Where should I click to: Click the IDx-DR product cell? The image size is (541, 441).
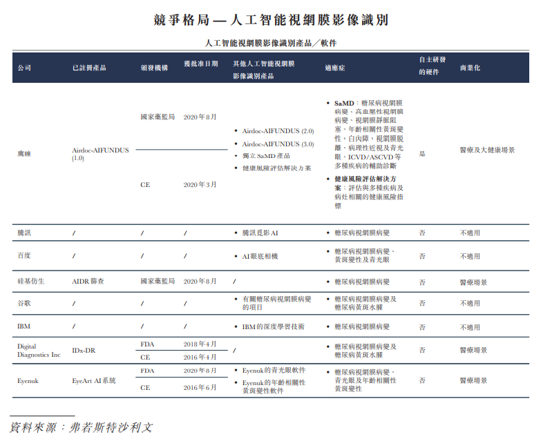84,351
